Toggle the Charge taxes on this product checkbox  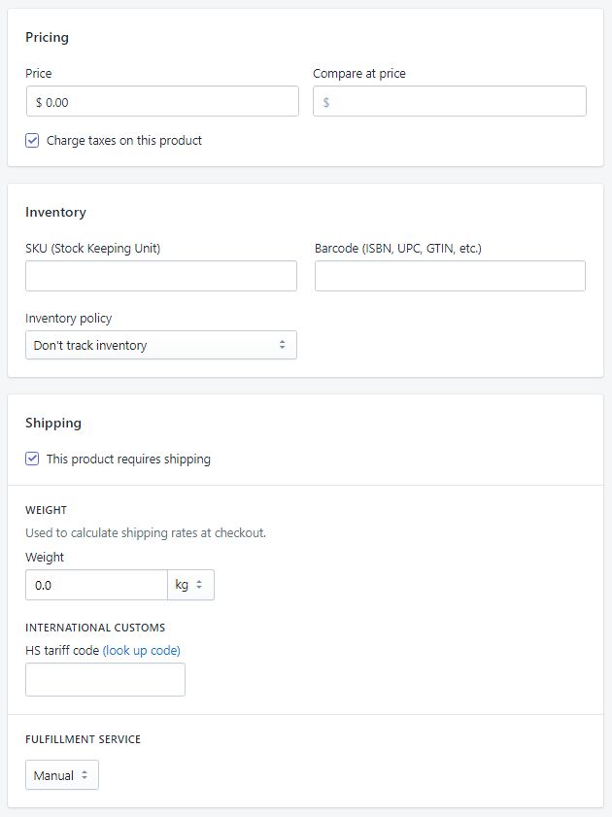(x=32, y=141)
